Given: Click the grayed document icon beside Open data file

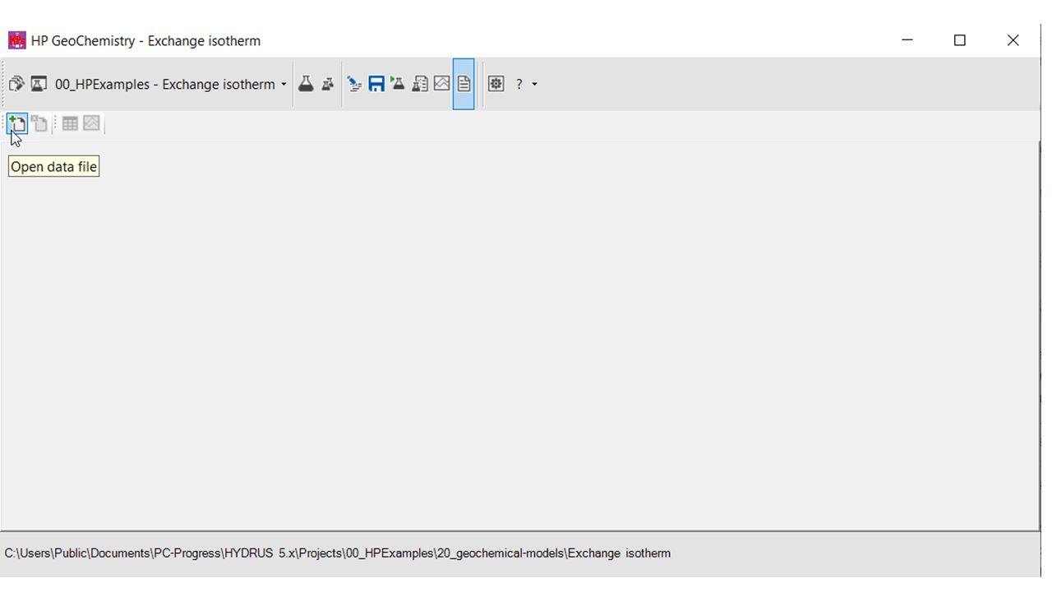Looking at the screenshot, I should click(x=39, y=123).
